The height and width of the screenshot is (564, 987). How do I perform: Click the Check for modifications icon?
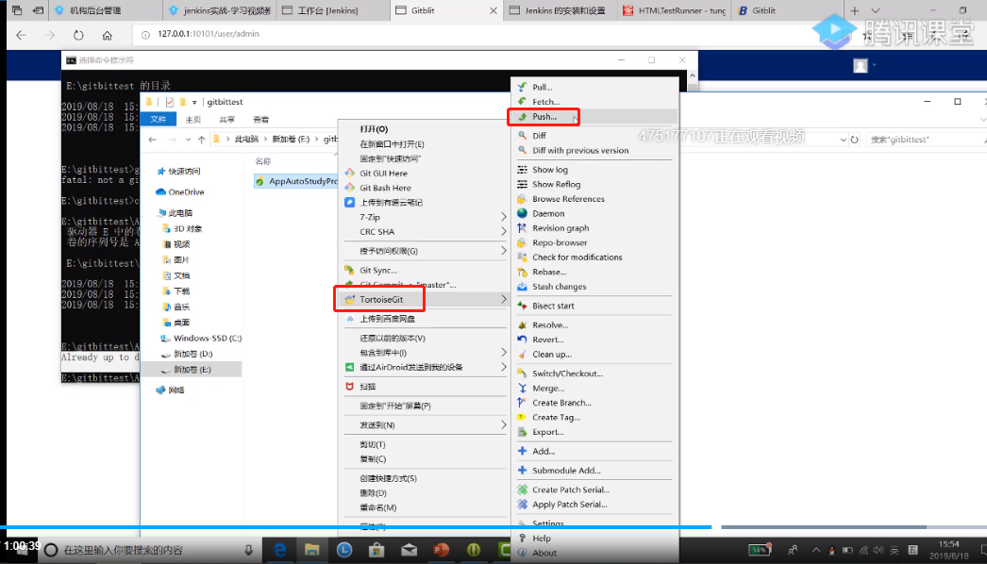(522, 257)
